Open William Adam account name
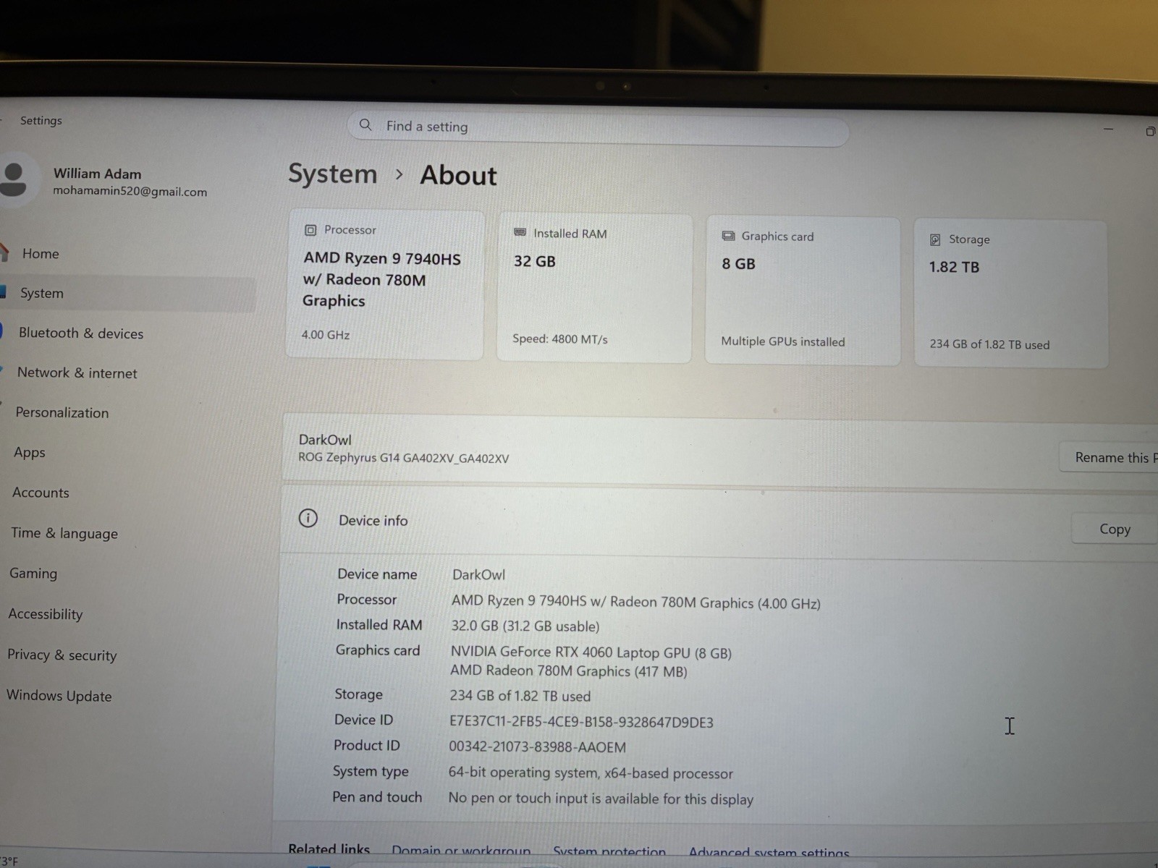1158x868 pixels. coord(97,174)
